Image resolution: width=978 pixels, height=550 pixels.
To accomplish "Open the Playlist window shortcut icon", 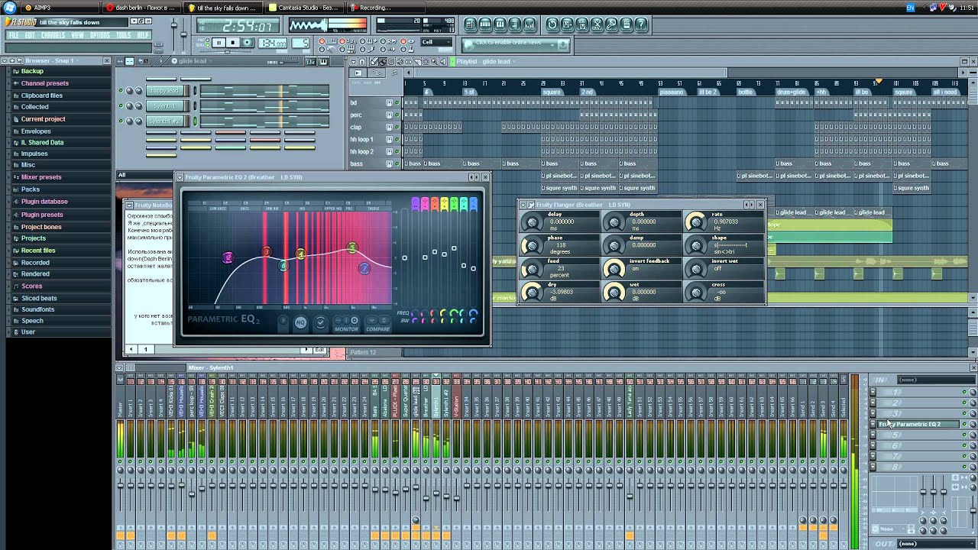I will (x=471, y=24).
